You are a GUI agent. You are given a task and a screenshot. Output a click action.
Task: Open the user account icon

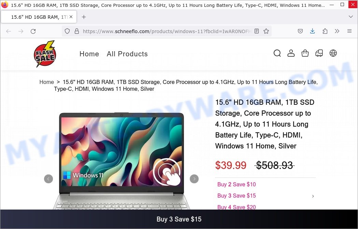pos(291,53)
